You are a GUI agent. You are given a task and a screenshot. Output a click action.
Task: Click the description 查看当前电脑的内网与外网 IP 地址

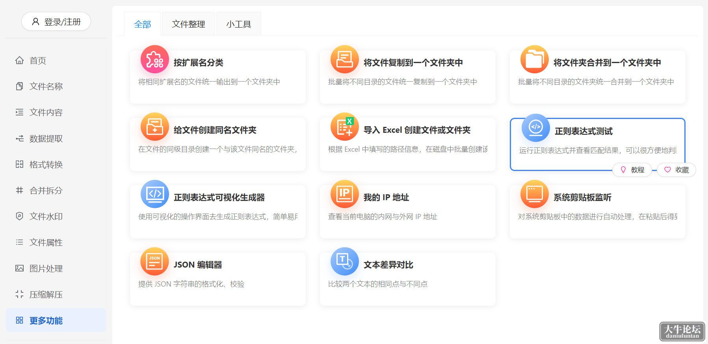(x=383, y=217)
